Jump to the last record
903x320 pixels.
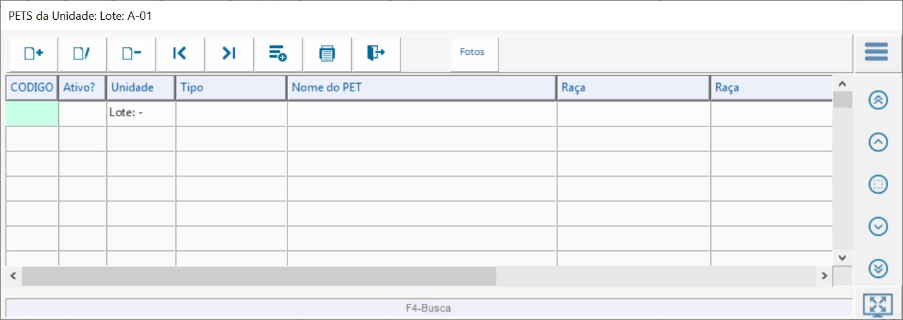[229, 54]
